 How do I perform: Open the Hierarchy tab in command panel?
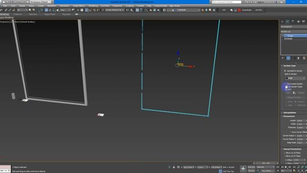[x=293, y=22]
